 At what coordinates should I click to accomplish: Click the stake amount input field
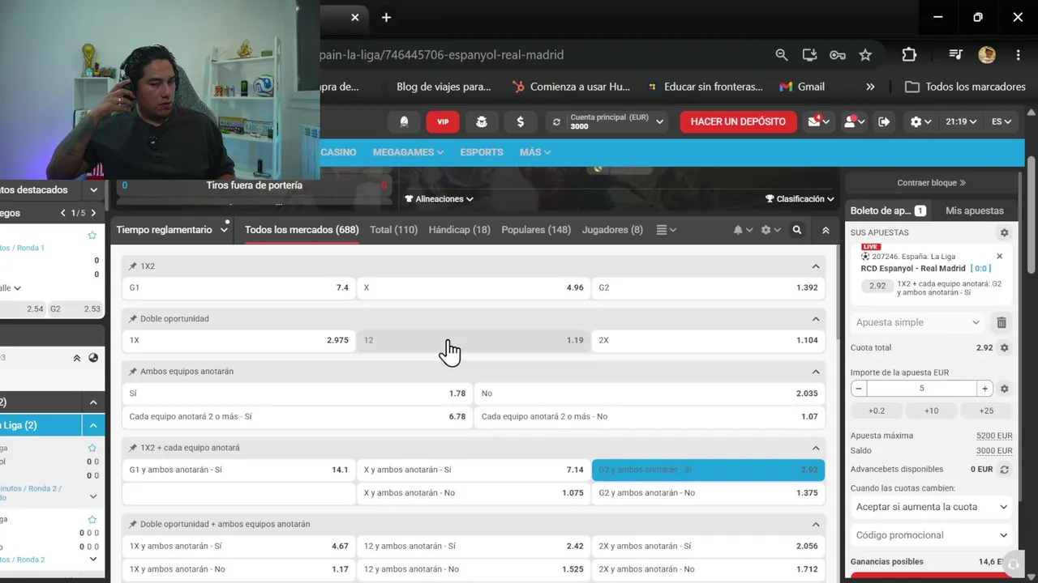921,389
